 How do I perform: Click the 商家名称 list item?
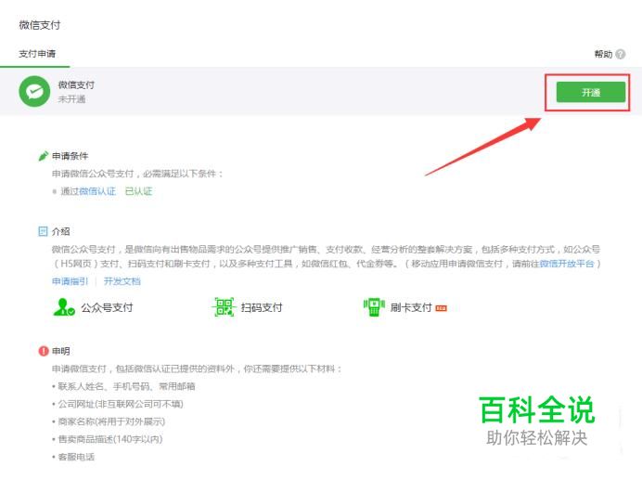point(109,421)
